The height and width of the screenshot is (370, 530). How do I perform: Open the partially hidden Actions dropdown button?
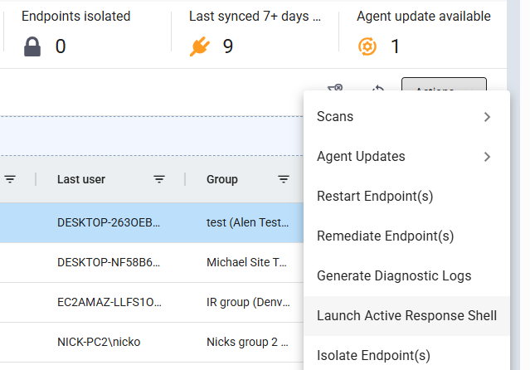click(x=444, y=85)
